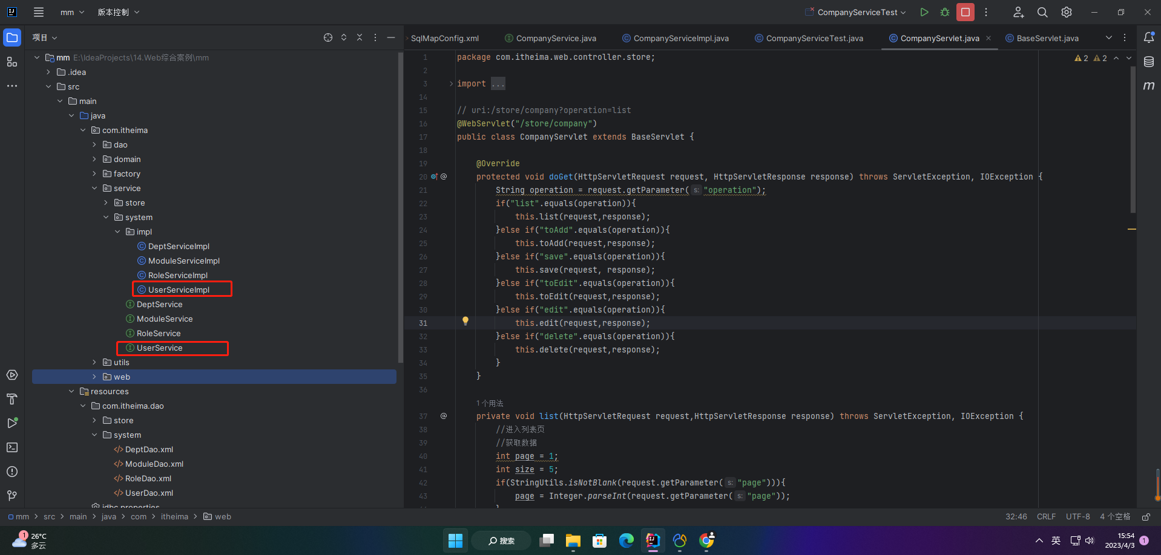The image size is (1161, 555).
Task: Show hidden editor tabs dropdown
Action: tap(1109, 37)
